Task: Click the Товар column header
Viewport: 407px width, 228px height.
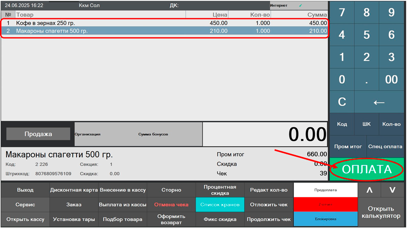Action: click(100, 15)
